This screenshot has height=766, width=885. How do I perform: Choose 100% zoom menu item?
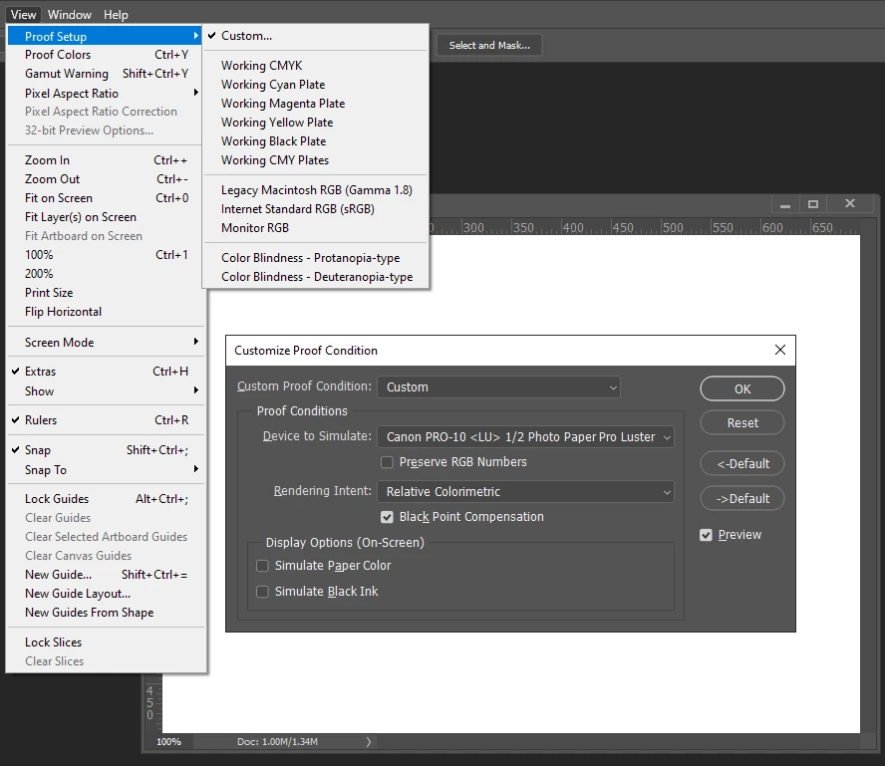(x=106, y=255)
